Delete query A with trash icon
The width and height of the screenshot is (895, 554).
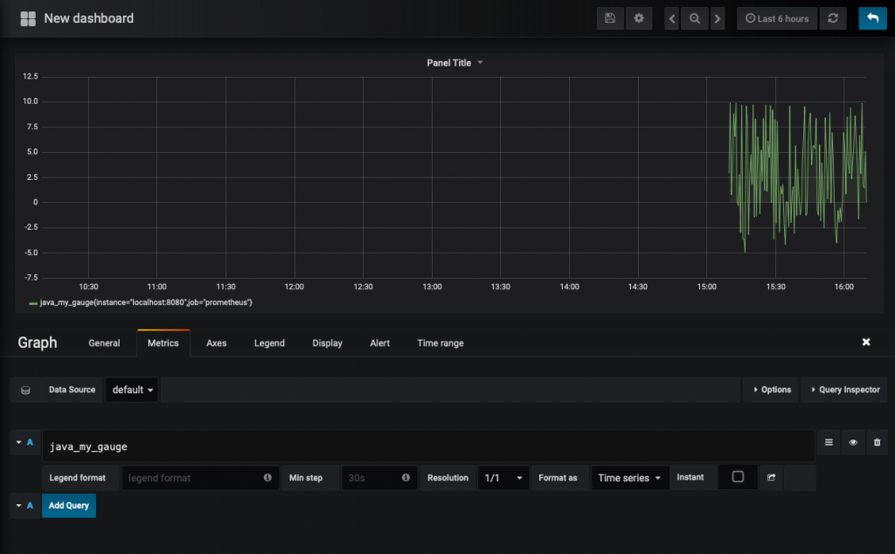click(877, 442)
